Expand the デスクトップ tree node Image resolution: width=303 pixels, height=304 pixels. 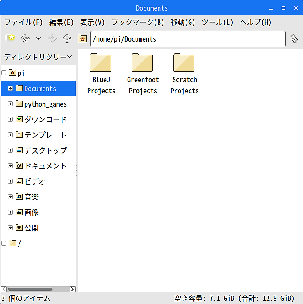[10, 150]
